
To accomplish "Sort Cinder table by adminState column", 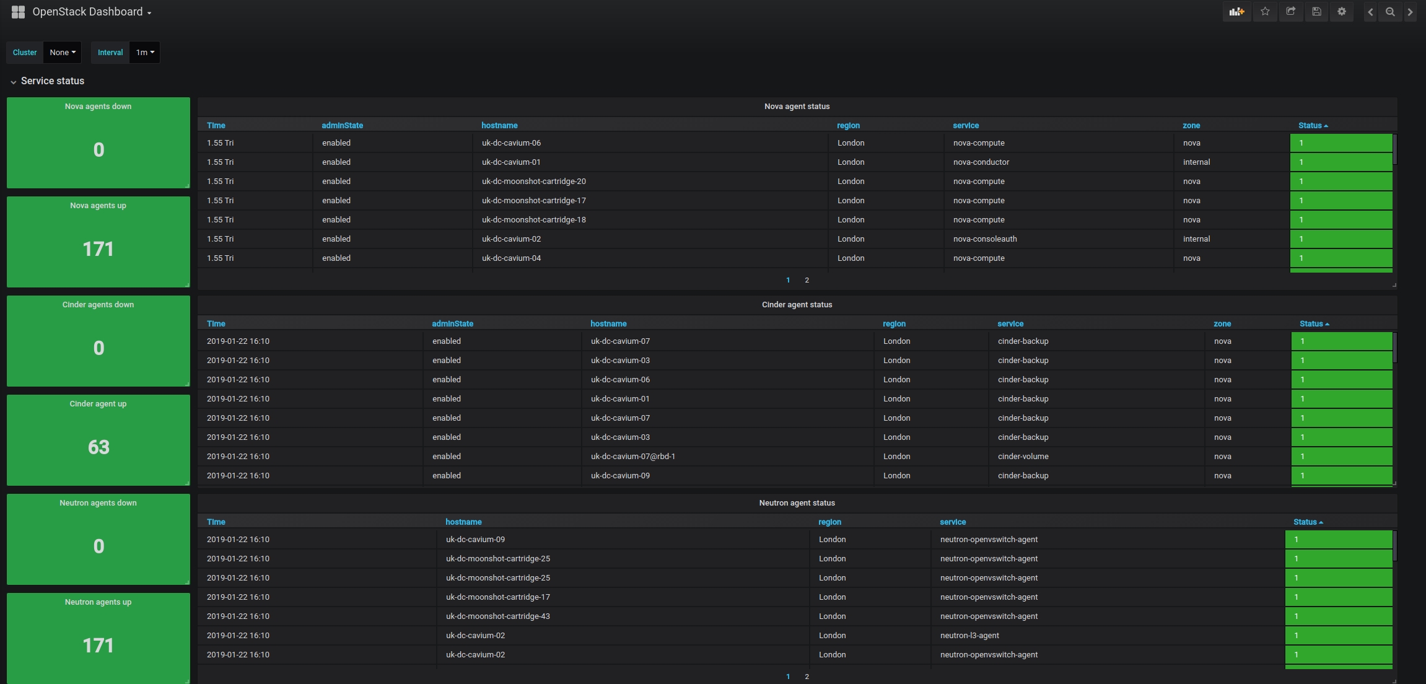I will pos(452,323).
